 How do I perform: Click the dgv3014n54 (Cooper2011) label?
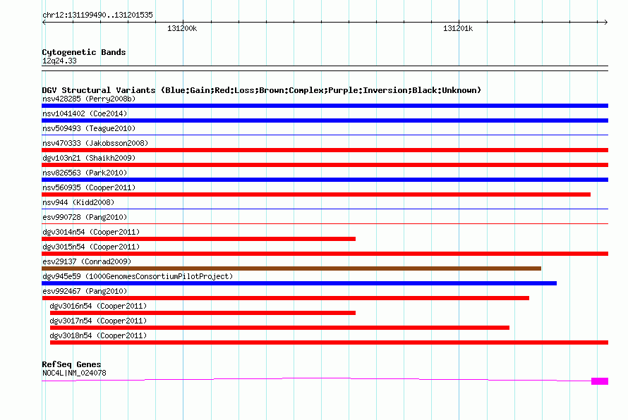point(91,232)
